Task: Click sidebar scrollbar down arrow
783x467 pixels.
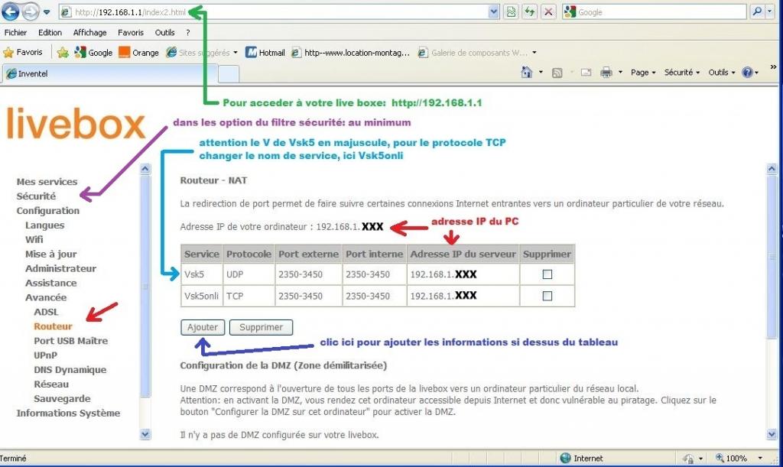Action: coord(145,434)
